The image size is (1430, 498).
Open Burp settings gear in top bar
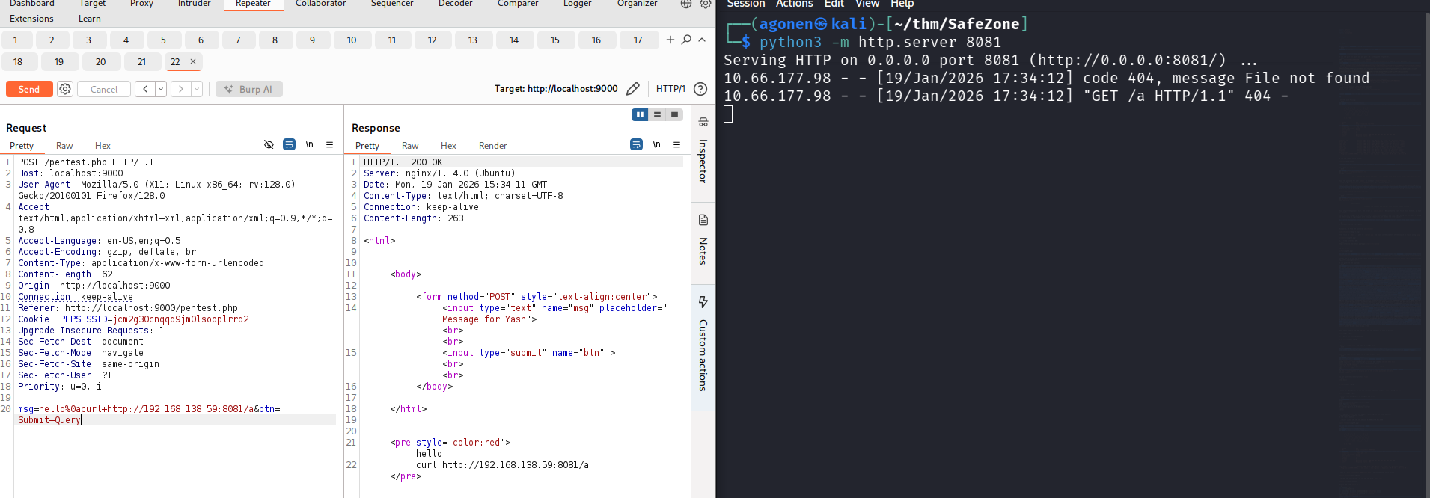tap(705, 4)
